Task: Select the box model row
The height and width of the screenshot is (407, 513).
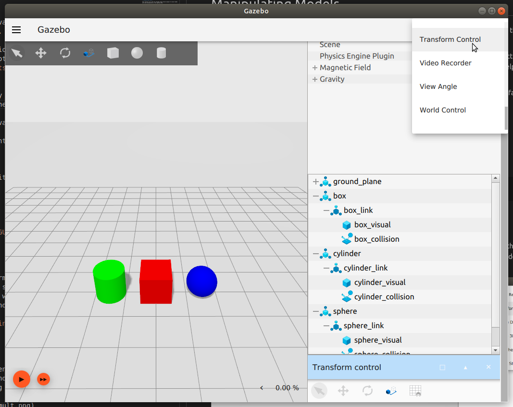Action: click(x=400, y=196)
